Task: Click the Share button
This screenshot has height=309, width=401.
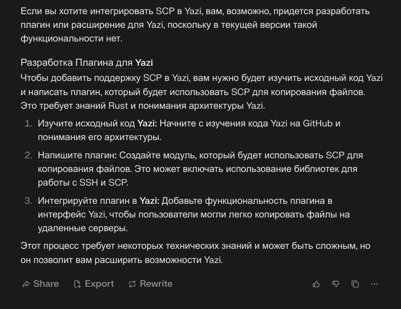Action: point(40,284)
